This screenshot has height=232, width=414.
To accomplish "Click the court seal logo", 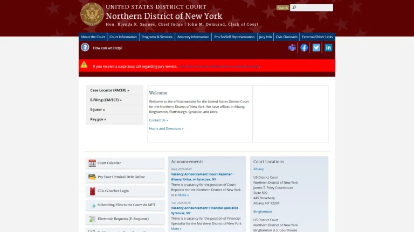I will (x=92, y=14).
